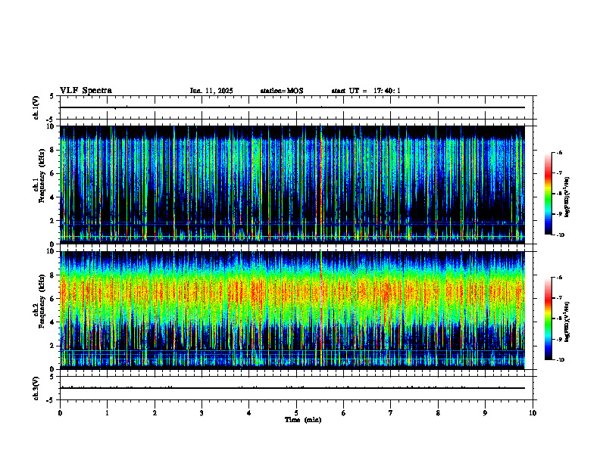Click the "-8" tick on ch.1 colorbar
The height and width of the screenshot is (463, 600).
[559, 194]
